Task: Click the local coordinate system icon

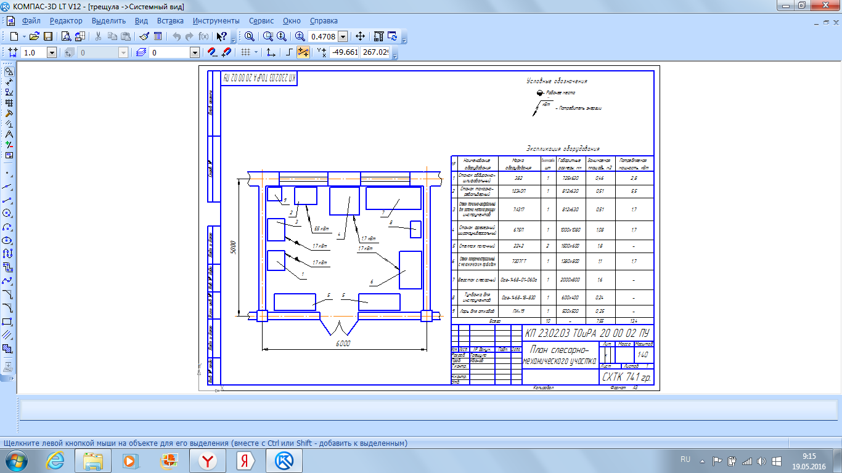Action: pyautogui.click(x=271, y=53)
